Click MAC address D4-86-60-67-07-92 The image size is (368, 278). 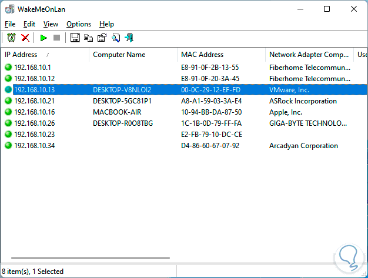pyautogui.click(x=210, y=145)
